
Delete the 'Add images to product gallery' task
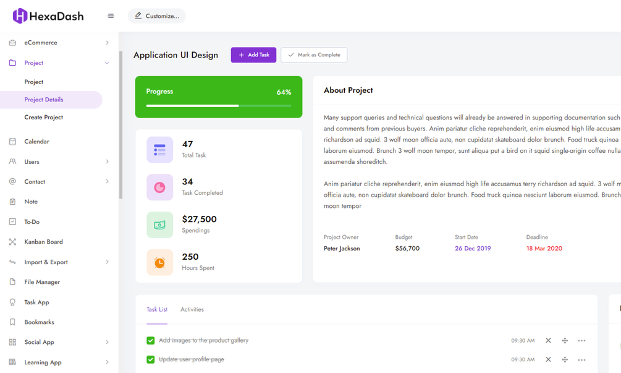click(x=548, y=341)
